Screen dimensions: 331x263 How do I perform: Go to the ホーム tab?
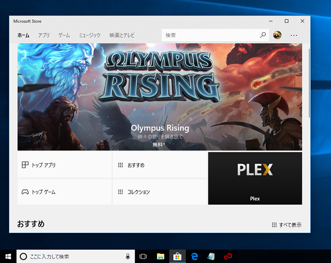coord(23,35)
